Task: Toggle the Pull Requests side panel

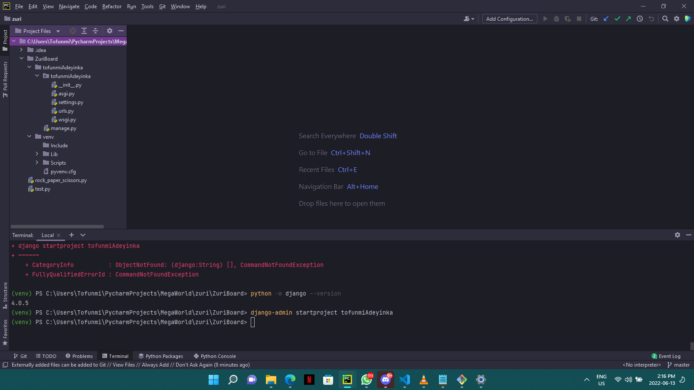Action: click(x=5, y=79)
